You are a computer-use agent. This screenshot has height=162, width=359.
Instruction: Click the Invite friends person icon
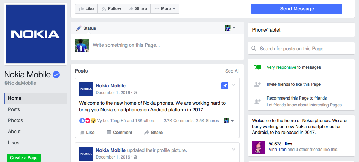tap(257, 84)
